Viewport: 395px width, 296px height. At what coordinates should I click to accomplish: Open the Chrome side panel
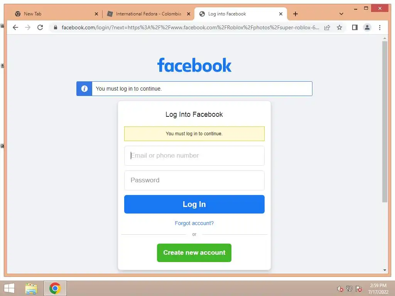355,27
